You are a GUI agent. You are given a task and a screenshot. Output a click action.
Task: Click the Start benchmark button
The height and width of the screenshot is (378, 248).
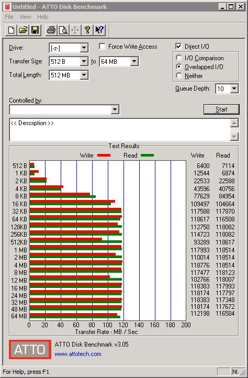tap(221, 109)
